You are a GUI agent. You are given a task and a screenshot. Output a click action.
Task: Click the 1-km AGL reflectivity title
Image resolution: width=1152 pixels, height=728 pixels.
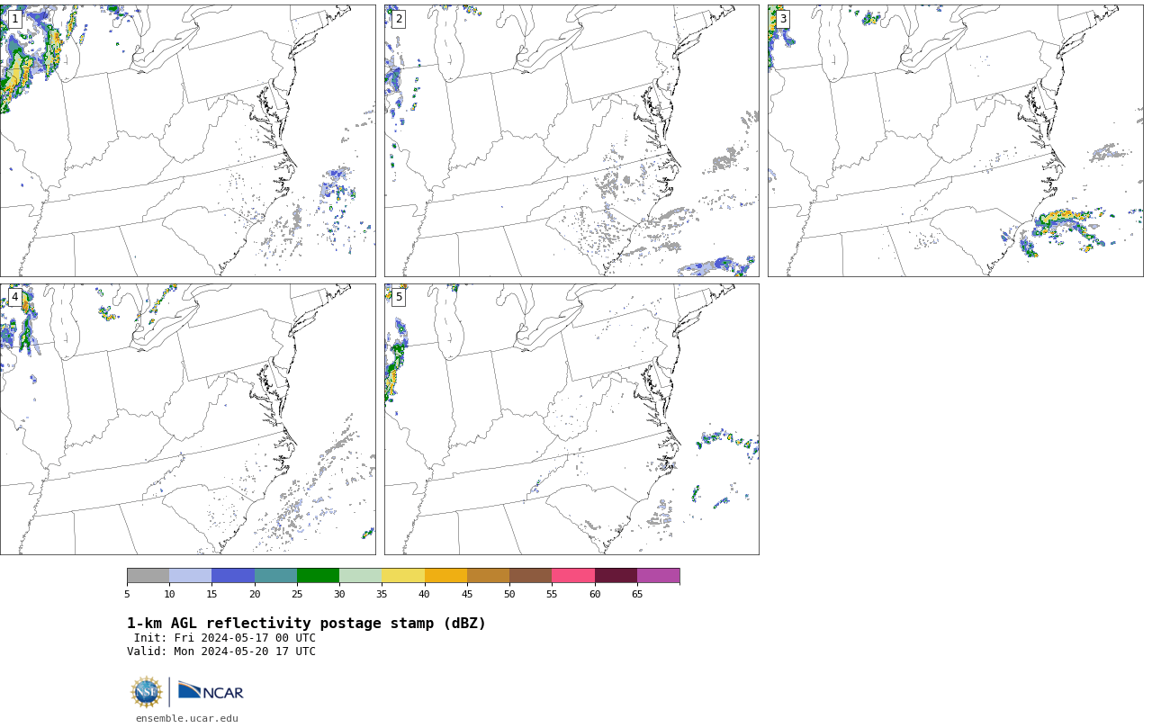pos(306,624)
